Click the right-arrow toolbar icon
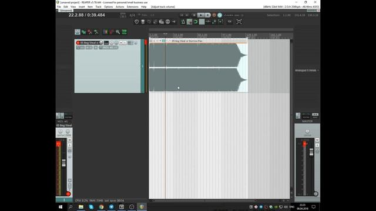 point(174,22)
